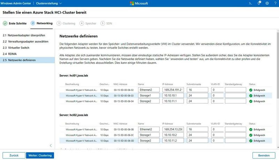Click the Erste Schritte completed checkmark icon
279x160 pixels.
tap(5, 23)
